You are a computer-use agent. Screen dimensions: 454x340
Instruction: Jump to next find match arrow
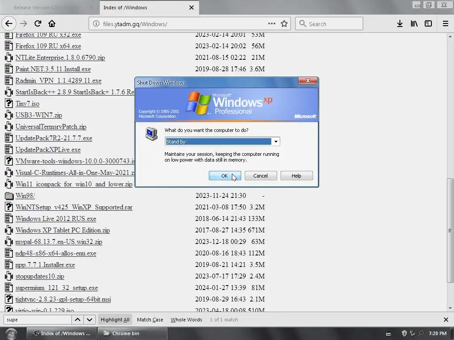[x=90, y=320]
